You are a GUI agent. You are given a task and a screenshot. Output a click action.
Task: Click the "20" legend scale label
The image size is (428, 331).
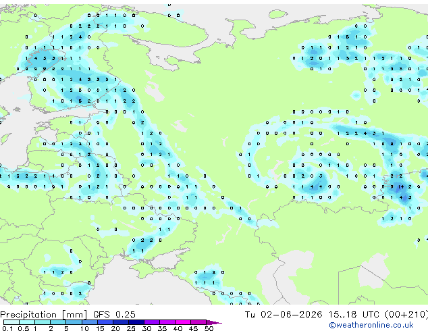pos(115,328)
